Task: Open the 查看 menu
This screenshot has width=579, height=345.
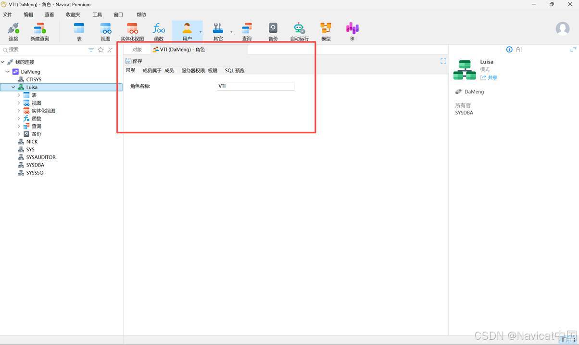Action: [x=50, y=15]
